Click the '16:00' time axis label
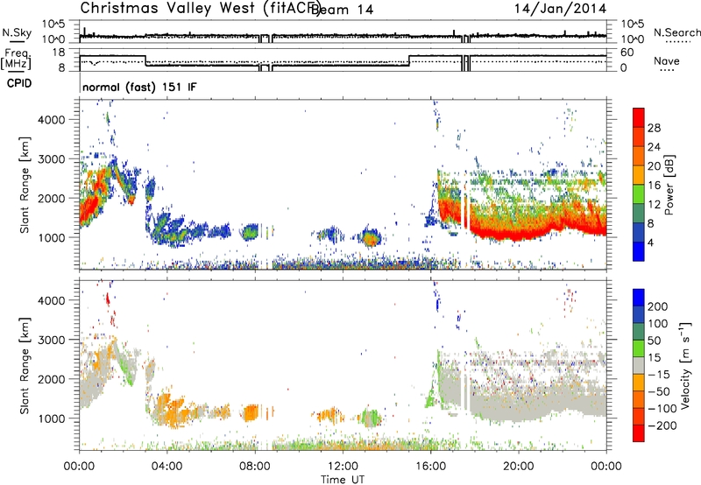Screen dimensions: 701x485 [430, 467]
